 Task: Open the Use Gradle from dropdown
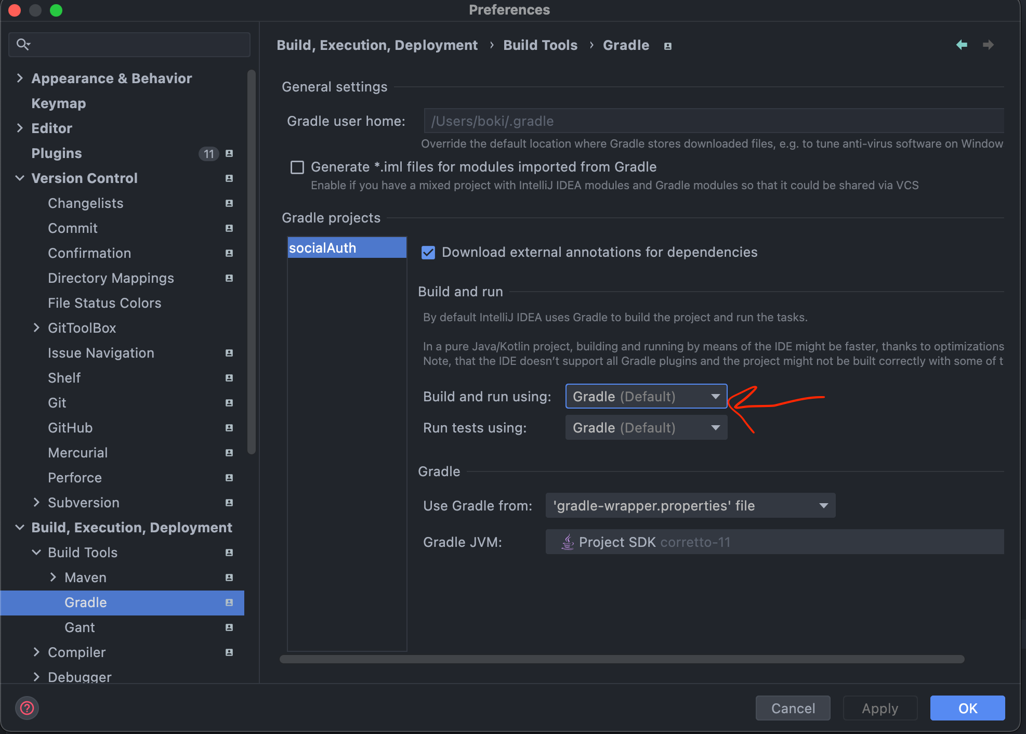click(690, 506)
